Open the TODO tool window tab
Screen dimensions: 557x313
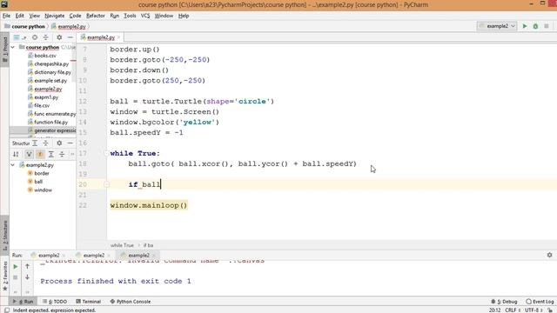pos(55,302)
